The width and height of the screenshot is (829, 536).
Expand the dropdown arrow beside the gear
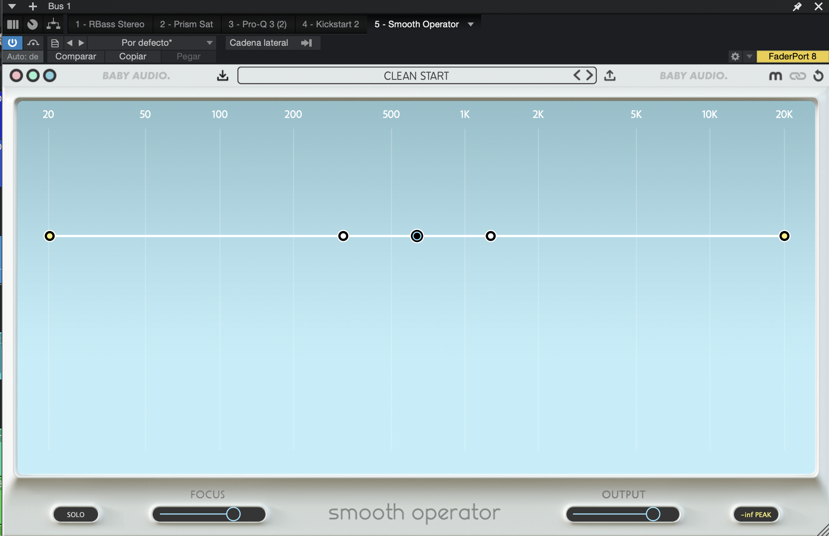(x=749, y=57)
